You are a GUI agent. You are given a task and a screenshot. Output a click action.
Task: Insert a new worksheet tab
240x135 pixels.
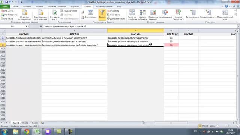tap(42, 123)
